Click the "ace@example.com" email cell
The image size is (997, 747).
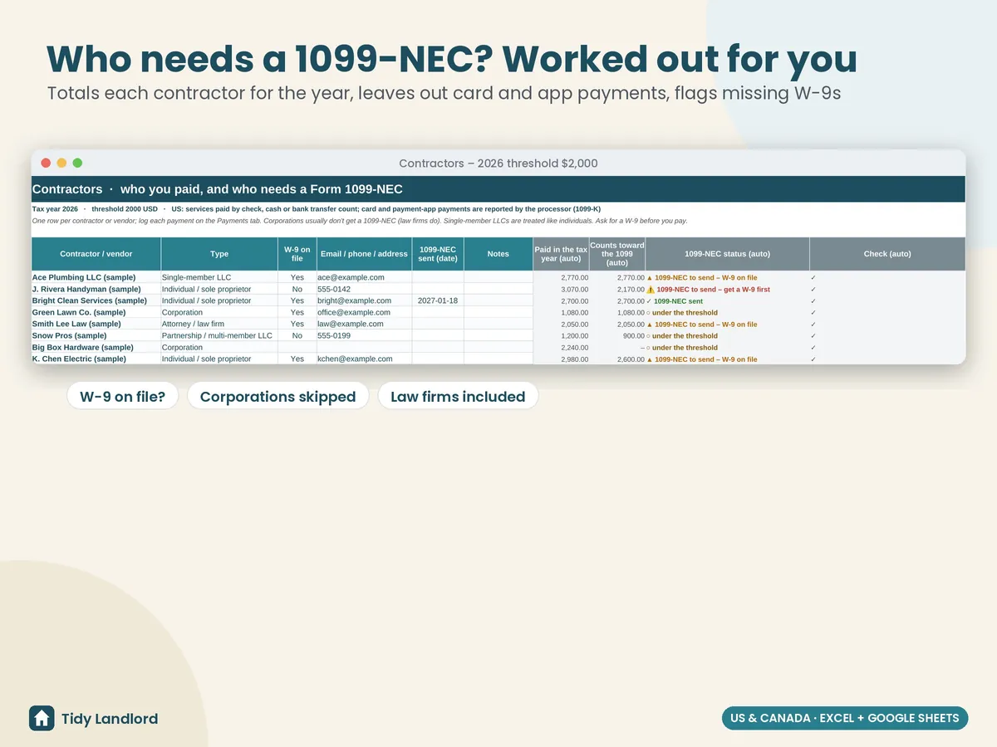click(x=364, y=278)
